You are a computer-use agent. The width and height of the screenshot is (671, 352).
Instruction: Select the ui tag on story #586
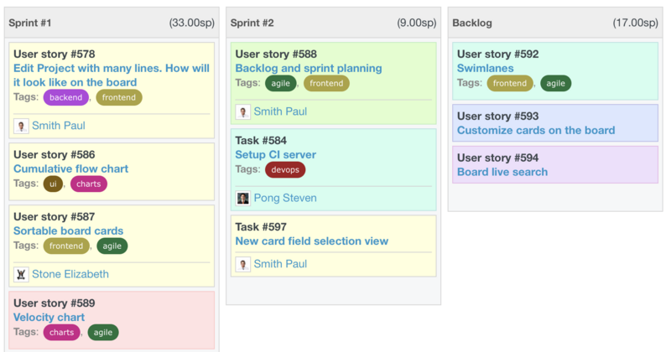(x=53, y=184)
